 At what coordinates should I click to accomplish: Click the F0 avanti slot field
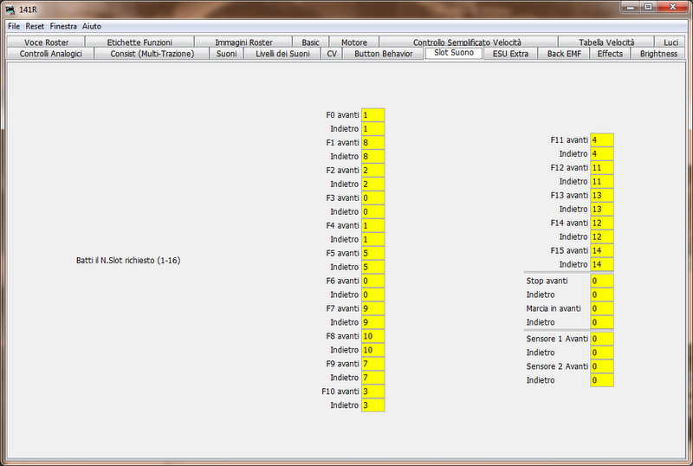(x=372, y=115)
